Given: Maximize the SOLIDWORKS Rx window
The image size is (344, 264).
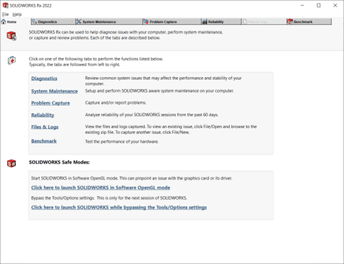Looking at the screenshot, I should pos(319,5).
